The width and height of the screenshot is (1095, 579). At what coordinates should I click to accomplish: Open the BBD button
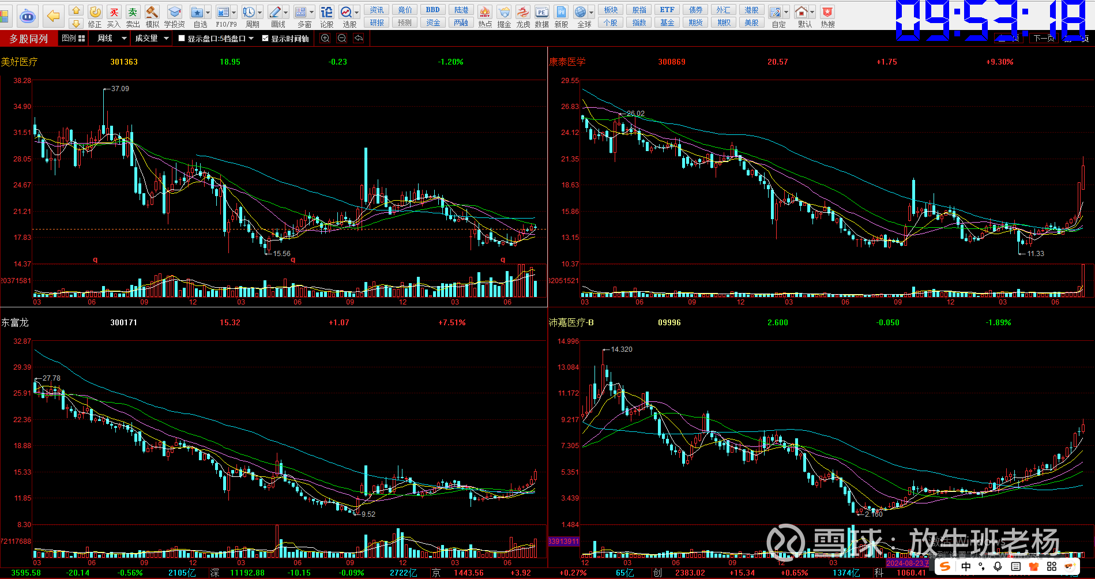pyautogui.click(x=433, y=10)
